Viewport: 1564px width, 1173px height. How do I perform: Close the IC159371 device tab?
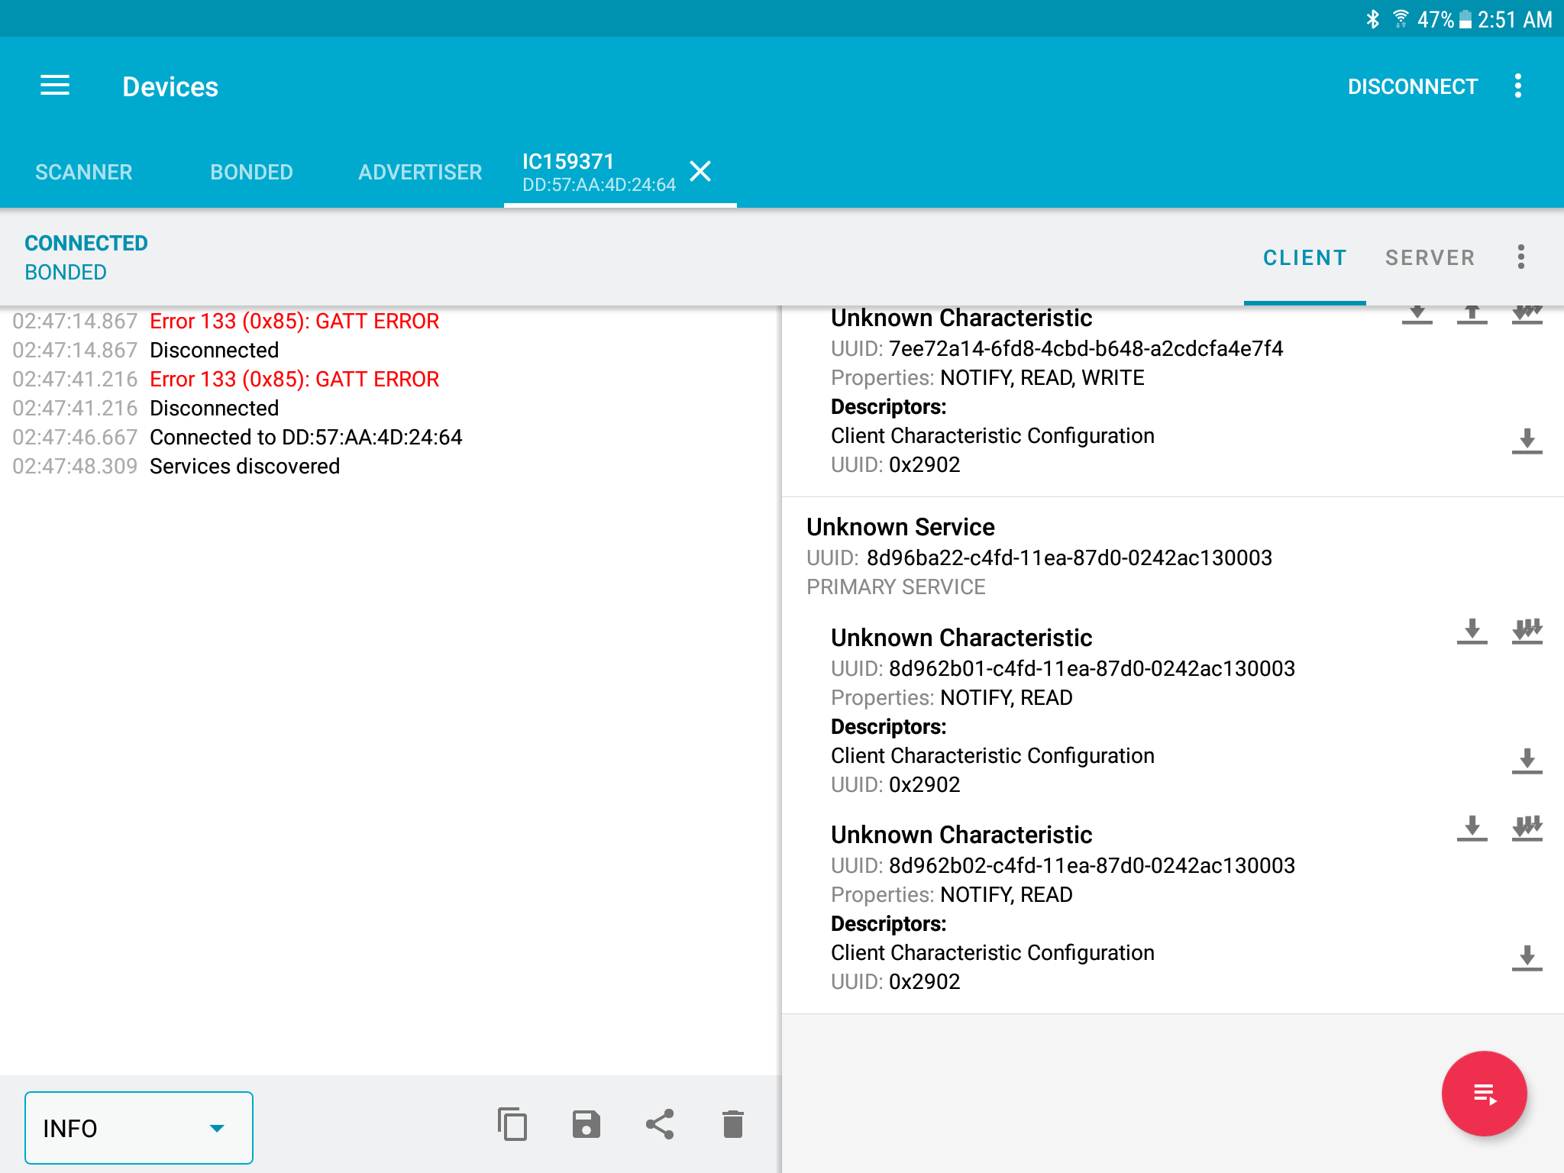(700, 172)
